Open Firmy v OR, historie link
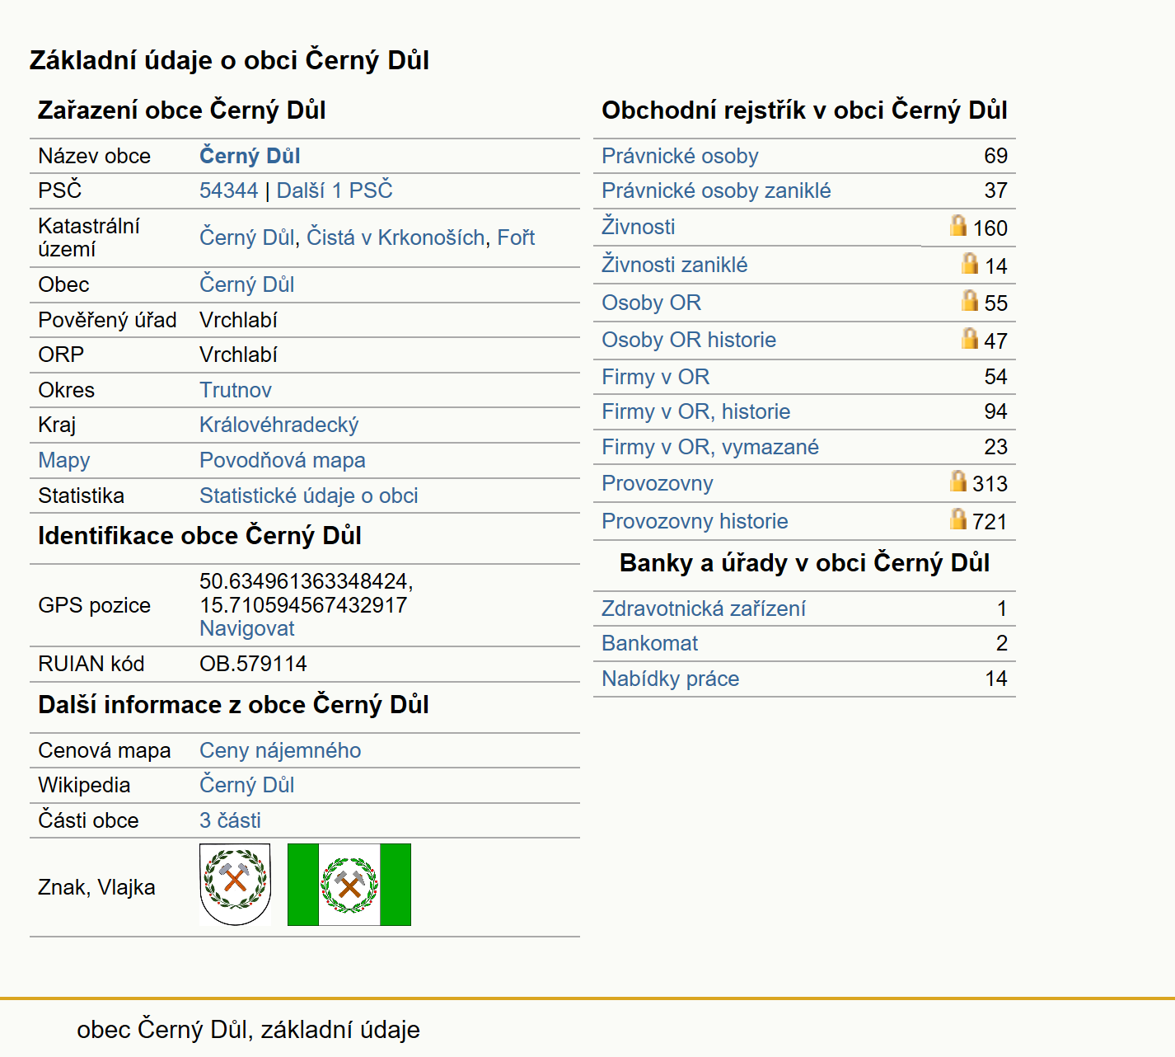Screen dimensions: 1175x1057 click(695, 411)
